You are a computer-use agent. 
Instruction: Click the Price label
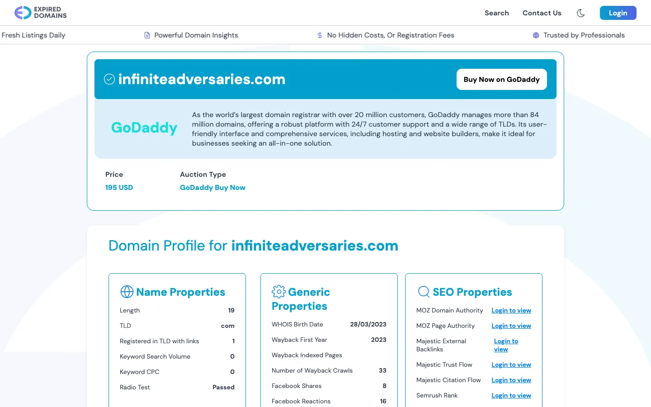pos(114,175)
